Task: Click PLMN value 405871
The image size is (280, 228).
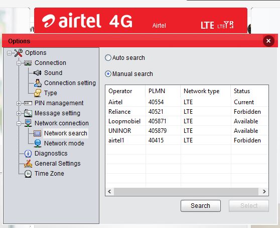Action: point(158,121)
